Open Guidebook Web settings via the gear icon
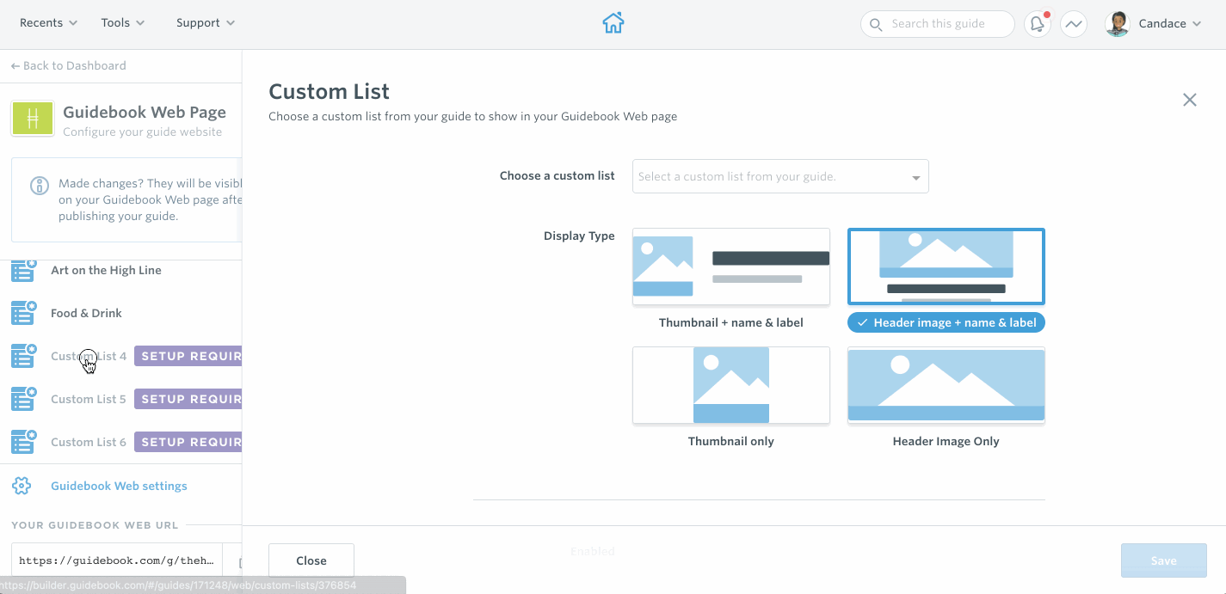 pos(22,486)
